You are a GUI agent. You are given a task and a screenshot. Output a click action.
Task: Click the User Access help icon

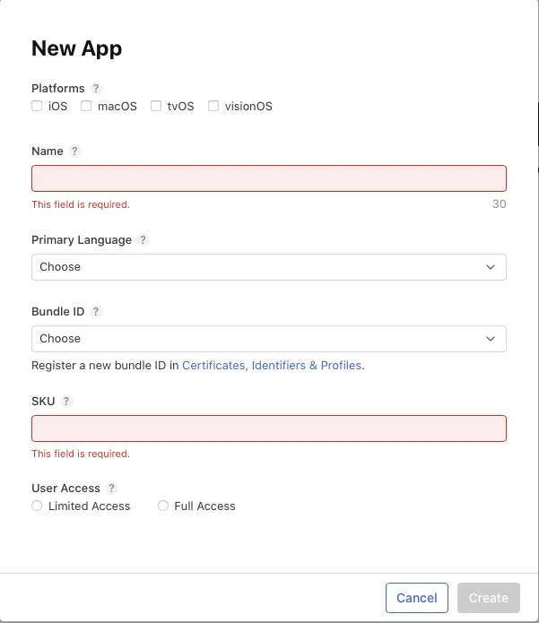point(112,489)
